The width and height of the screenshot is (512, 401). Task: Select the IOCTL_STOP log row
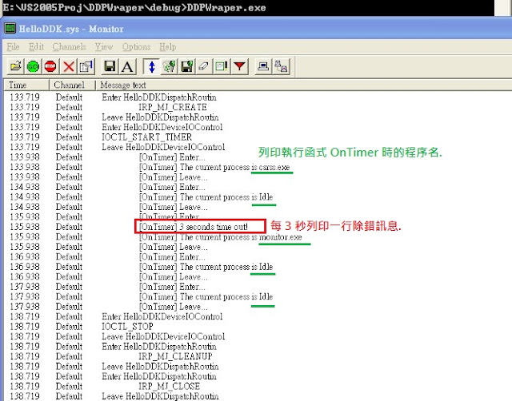[x=258, y=327]
